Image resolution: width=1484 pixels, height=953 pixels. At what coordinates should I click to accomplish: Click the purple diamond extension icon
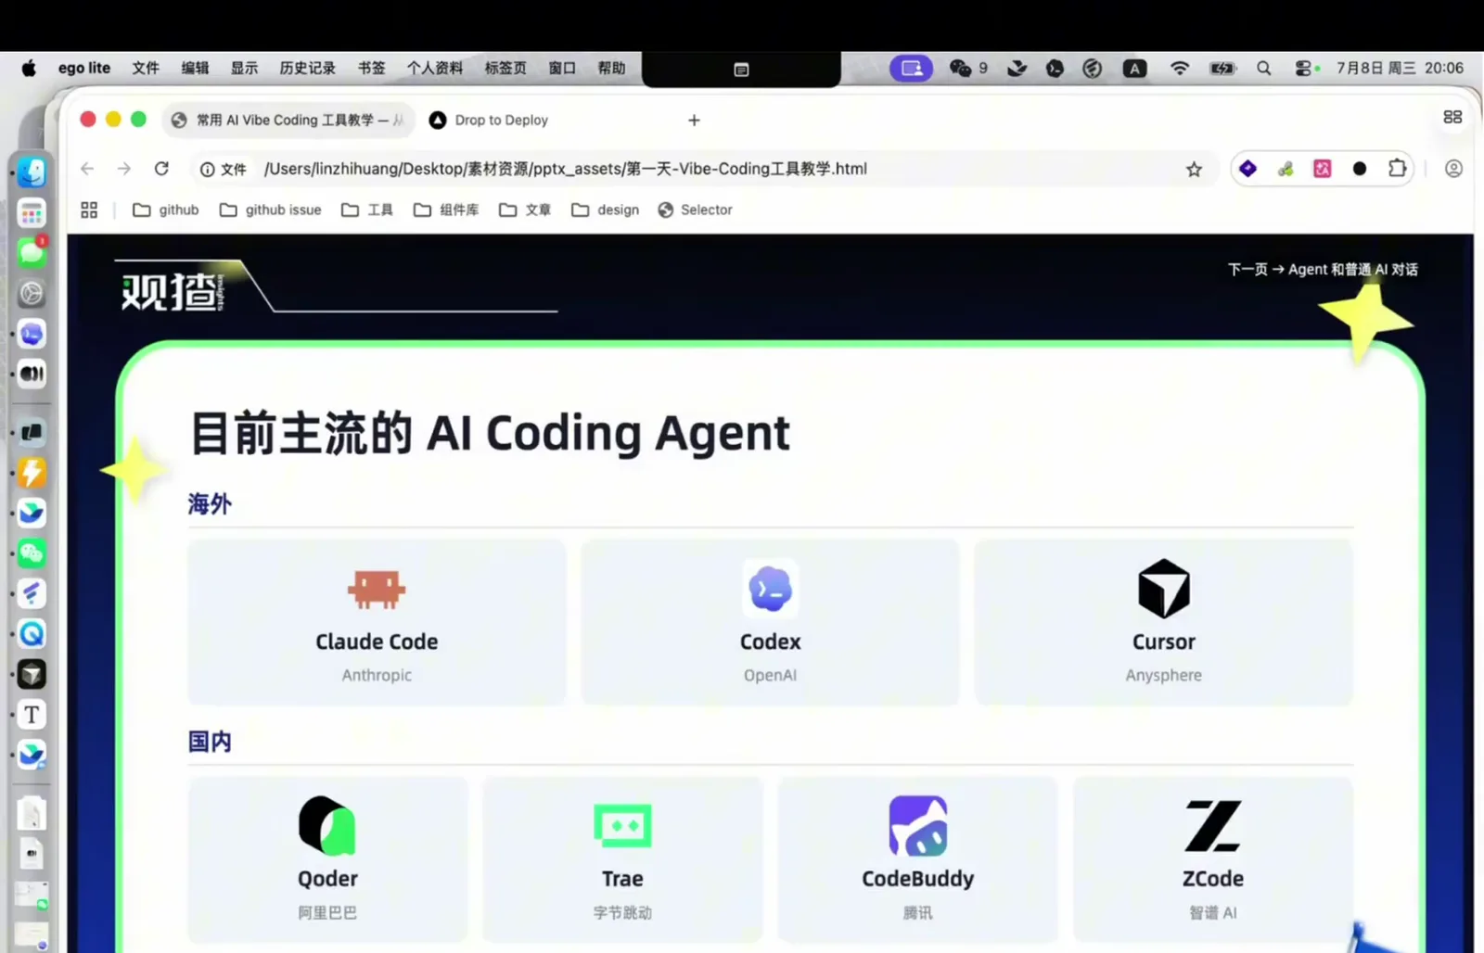point(1248,169)
